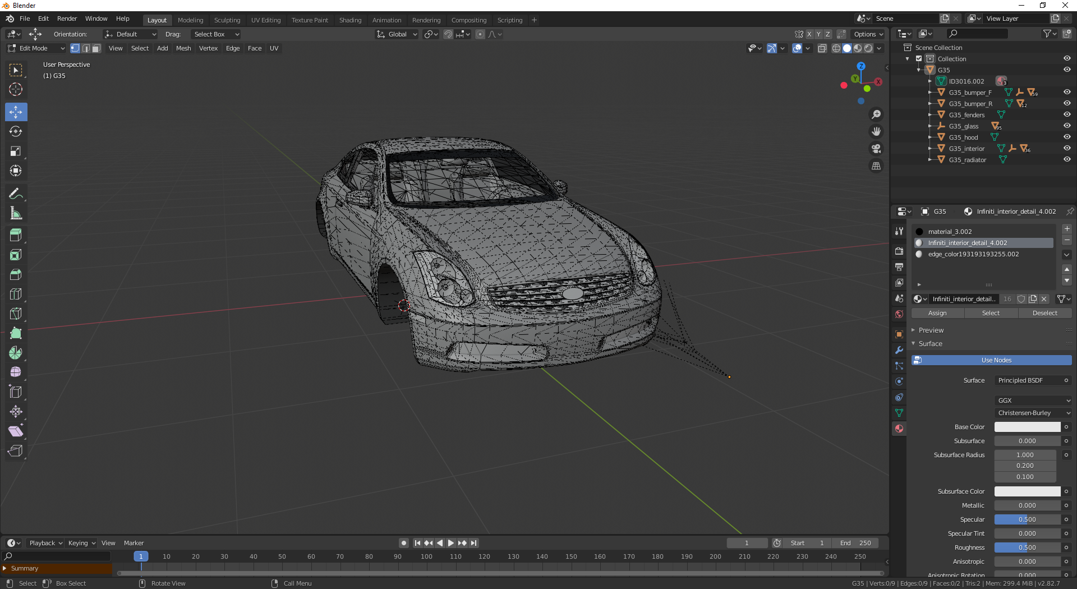The height and width of the screenshot is (589, 1077).
Task: Select the Cursor tool
Action: (16, 90)
